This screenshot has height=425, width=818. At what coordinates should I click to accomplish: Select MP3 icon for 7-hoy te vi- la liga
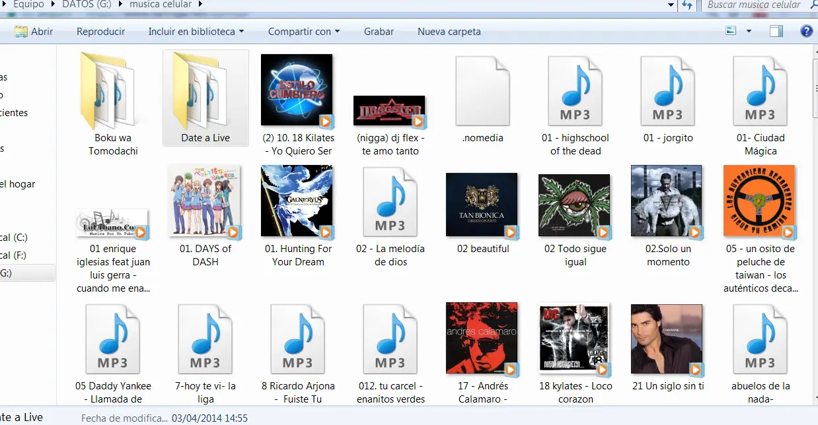[x=205, y=339]
